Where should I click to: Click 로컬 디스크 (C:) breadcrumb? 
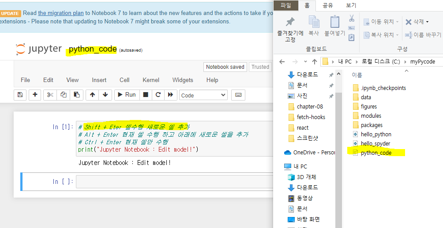(x=381, y=62)
